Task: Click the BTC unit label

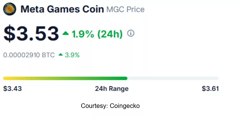Action: tap(49, 55)
